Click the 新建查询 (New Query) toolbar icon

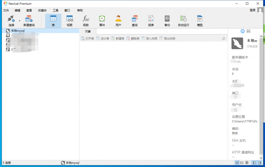(29, 21)
